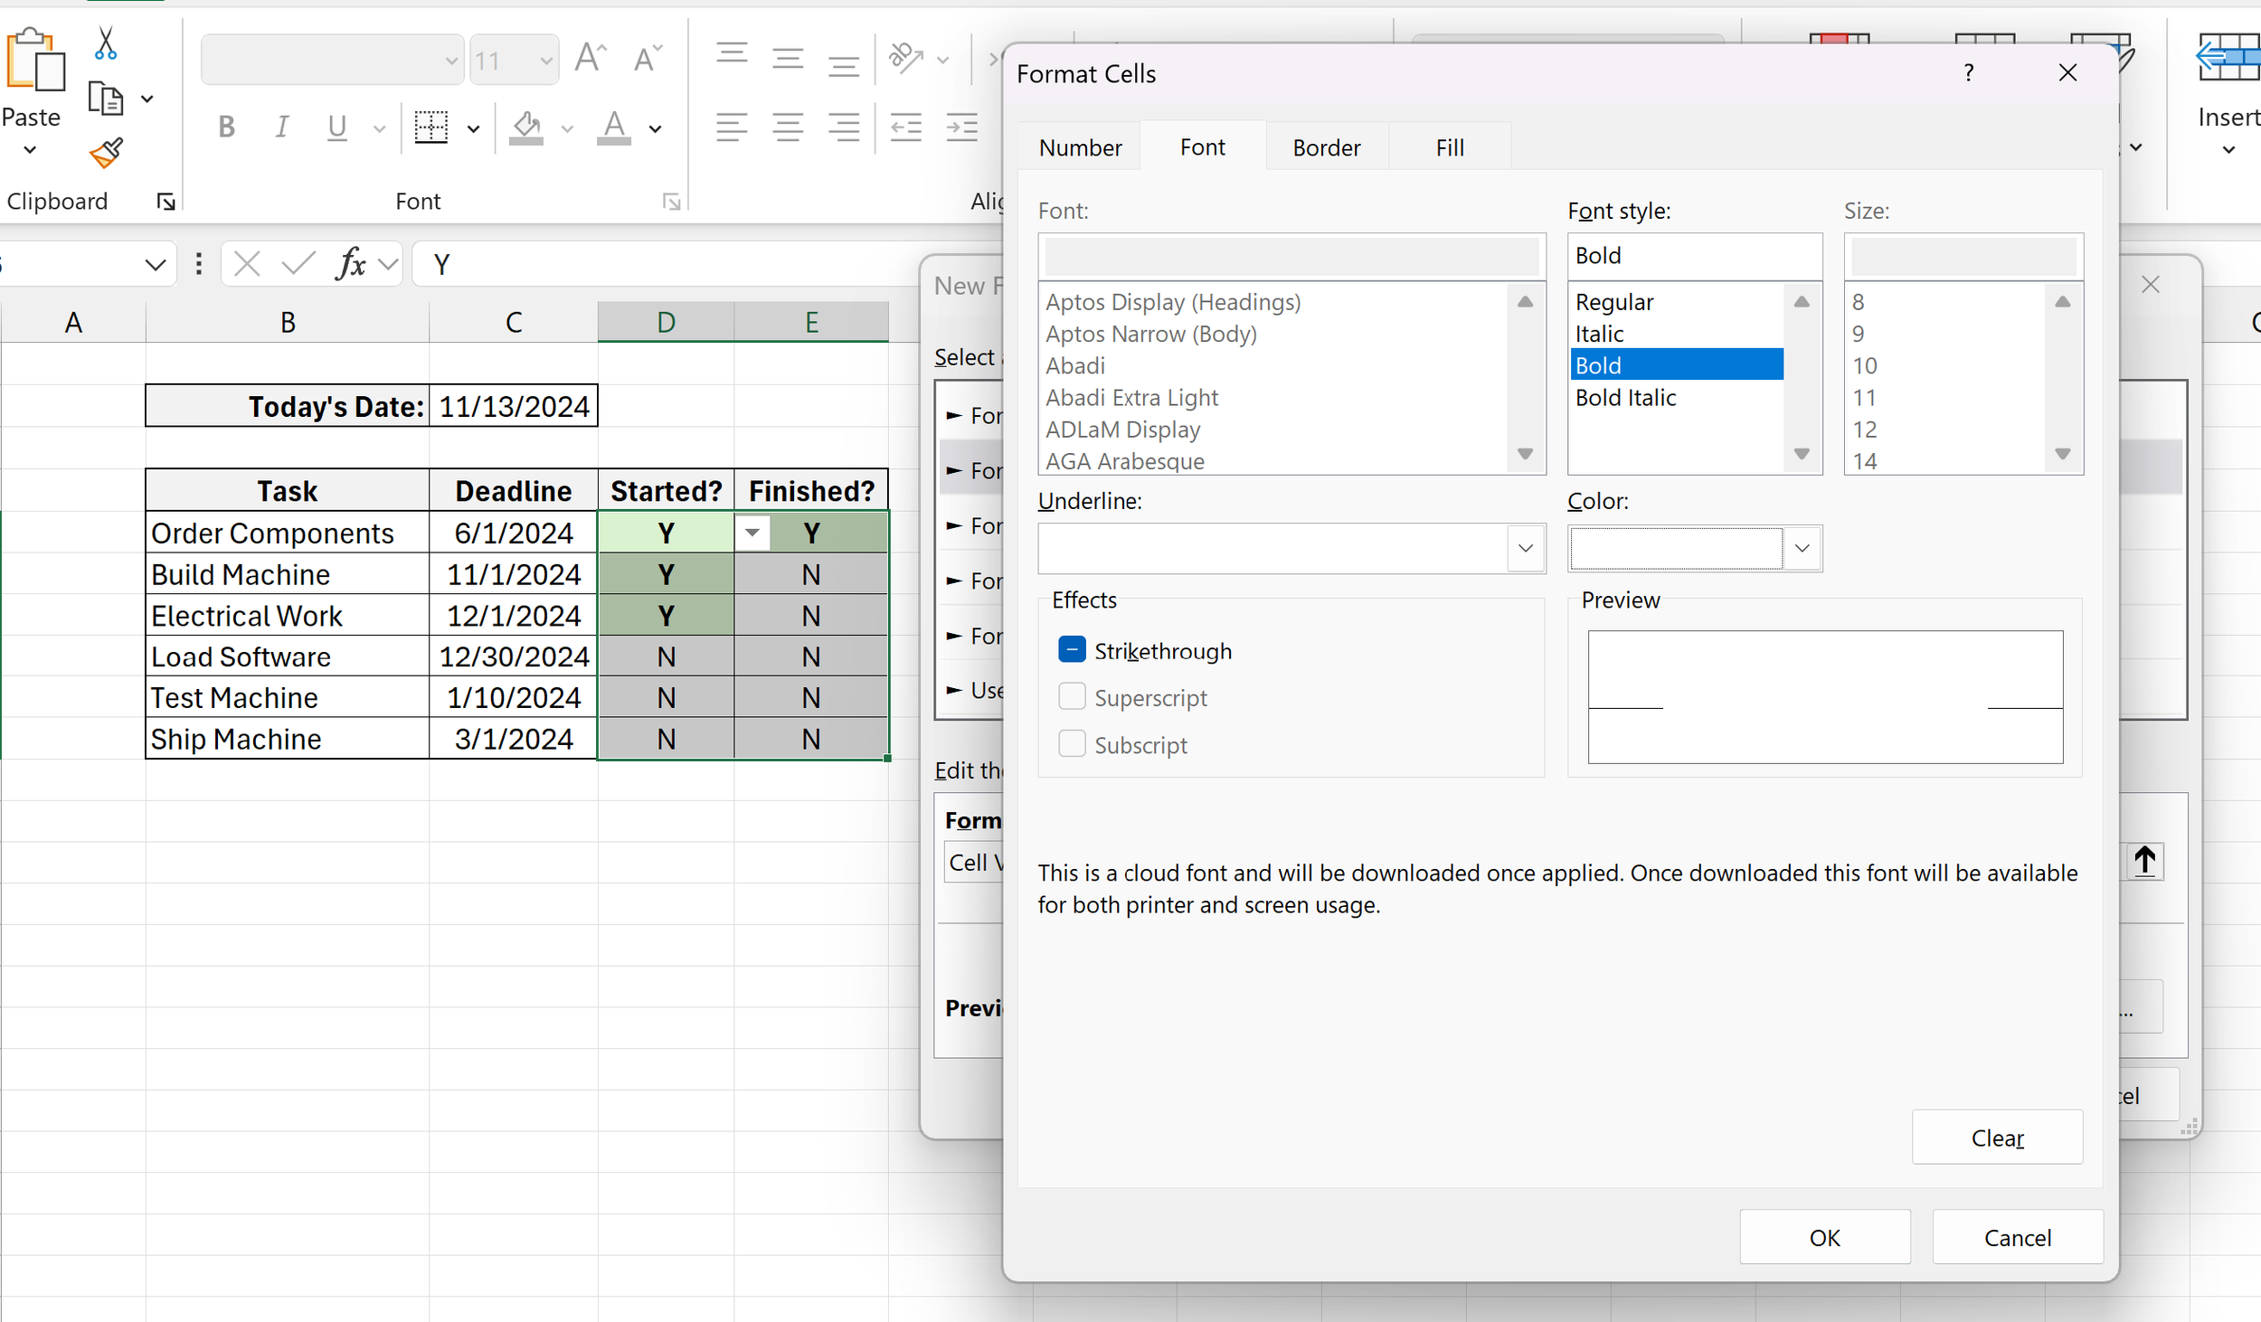The width and height of the screenshot is (2261, 1322).
Task: Open the Underline dropdown
Action: pos(1524,548)
